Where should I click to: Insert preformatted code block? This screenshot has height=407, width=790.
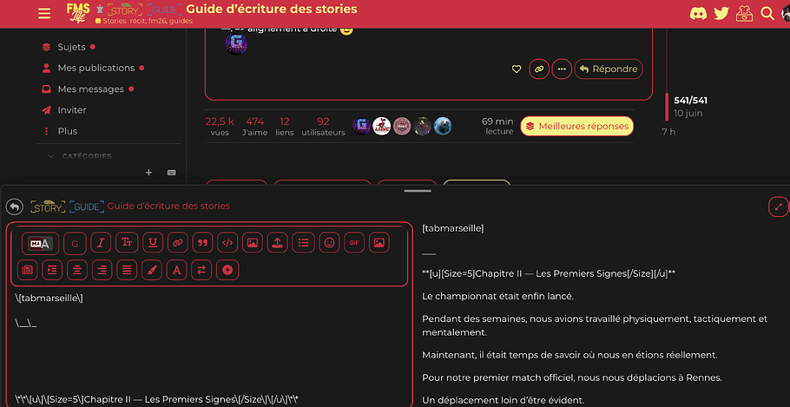pyautogui.click(x=227, y=243)
